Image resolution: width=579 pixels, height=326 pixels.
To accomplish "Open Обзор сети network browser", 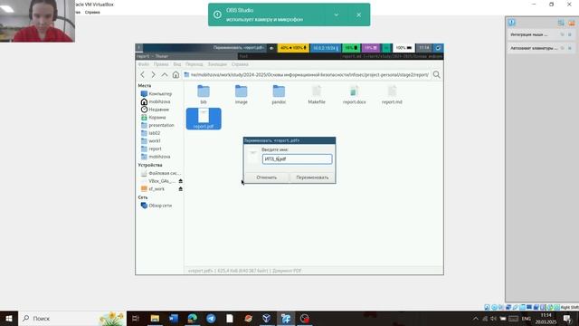I will [159, 206].
